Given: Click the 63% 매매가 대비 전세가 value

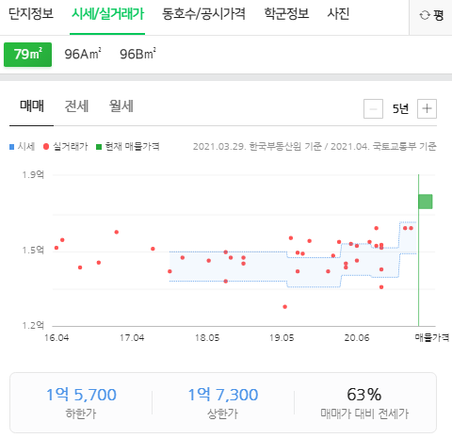Looking at the screenshot, I should (364, 395).
